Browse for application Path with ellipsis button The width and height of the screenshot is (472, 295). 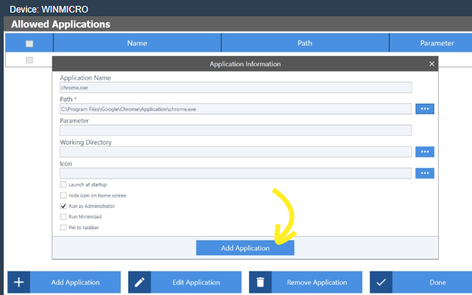coord(425,109)
